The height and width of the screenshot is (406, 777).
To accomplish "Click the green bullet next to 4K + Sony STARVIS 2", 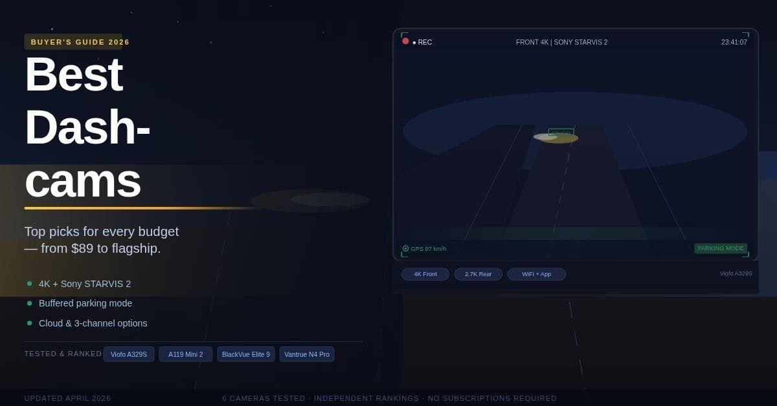I will tap(29, 284).
